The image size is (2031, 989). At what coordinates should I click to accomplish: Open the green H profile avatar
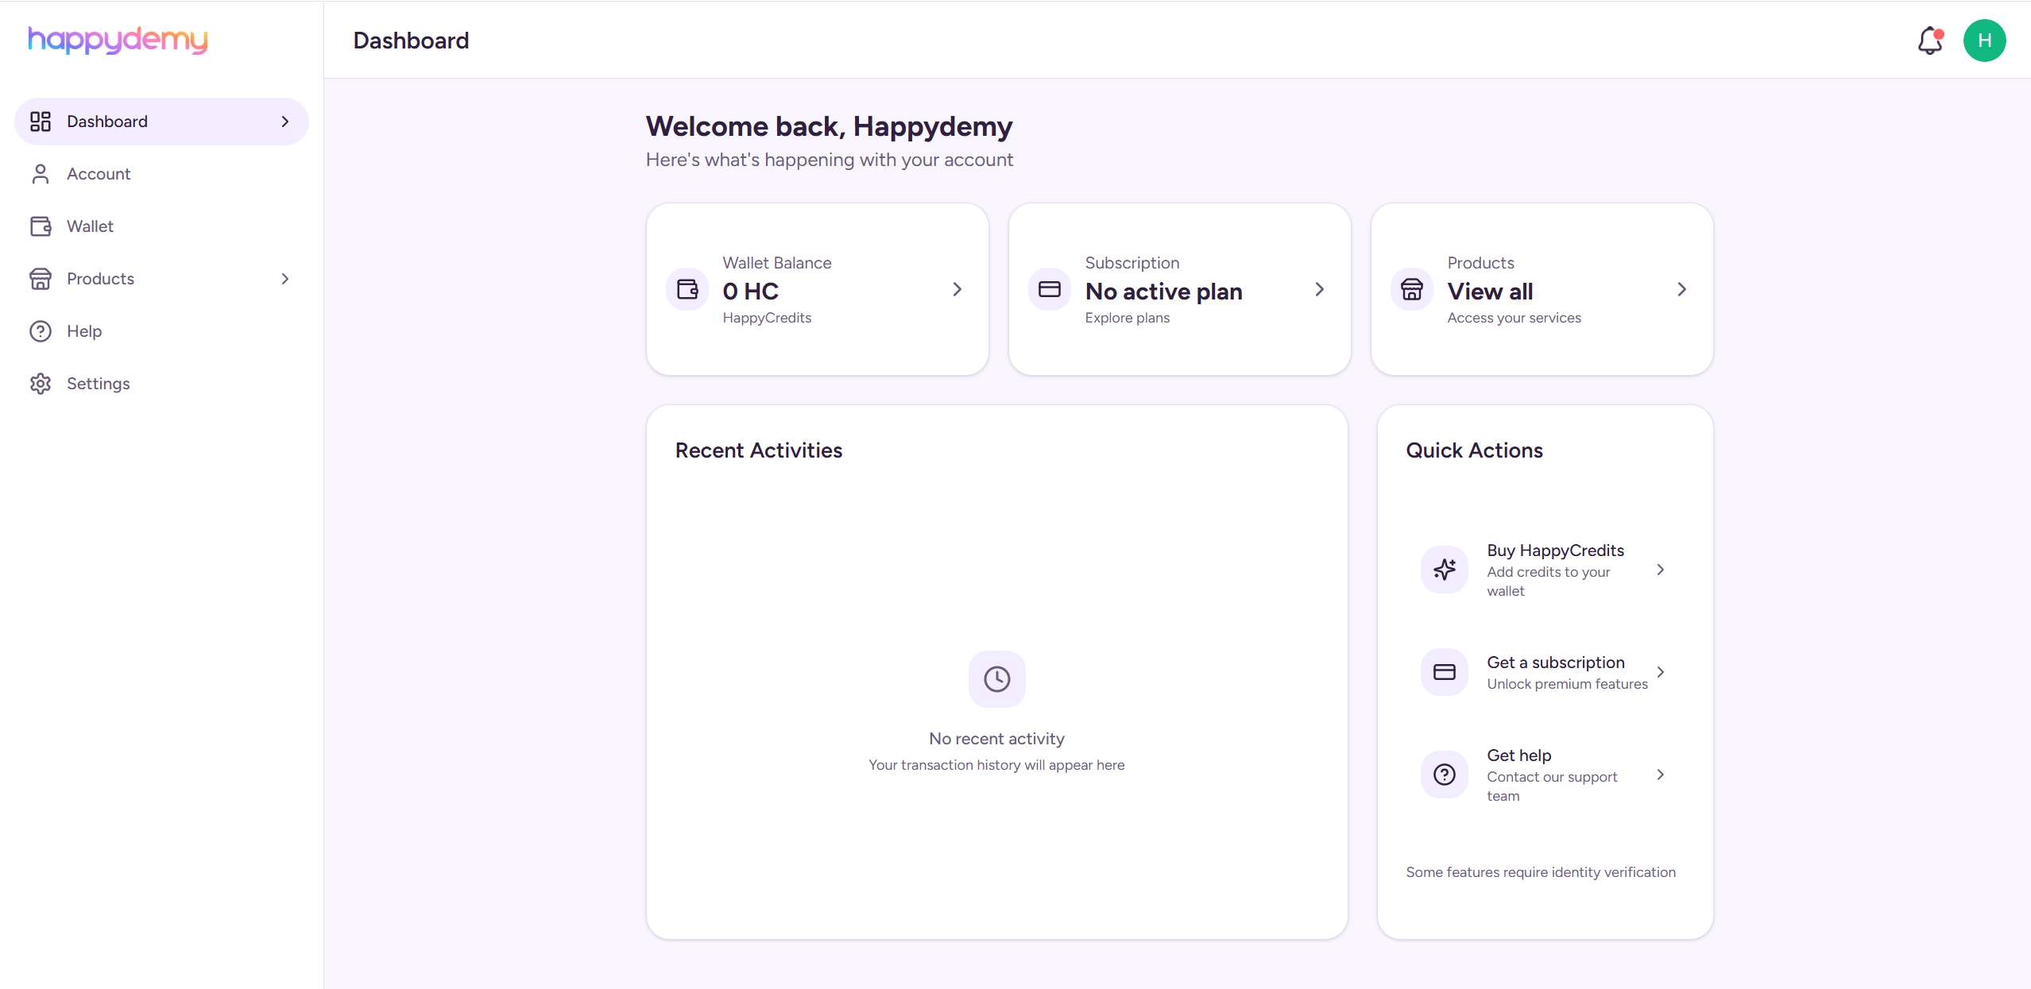(x=1984, y=41)
